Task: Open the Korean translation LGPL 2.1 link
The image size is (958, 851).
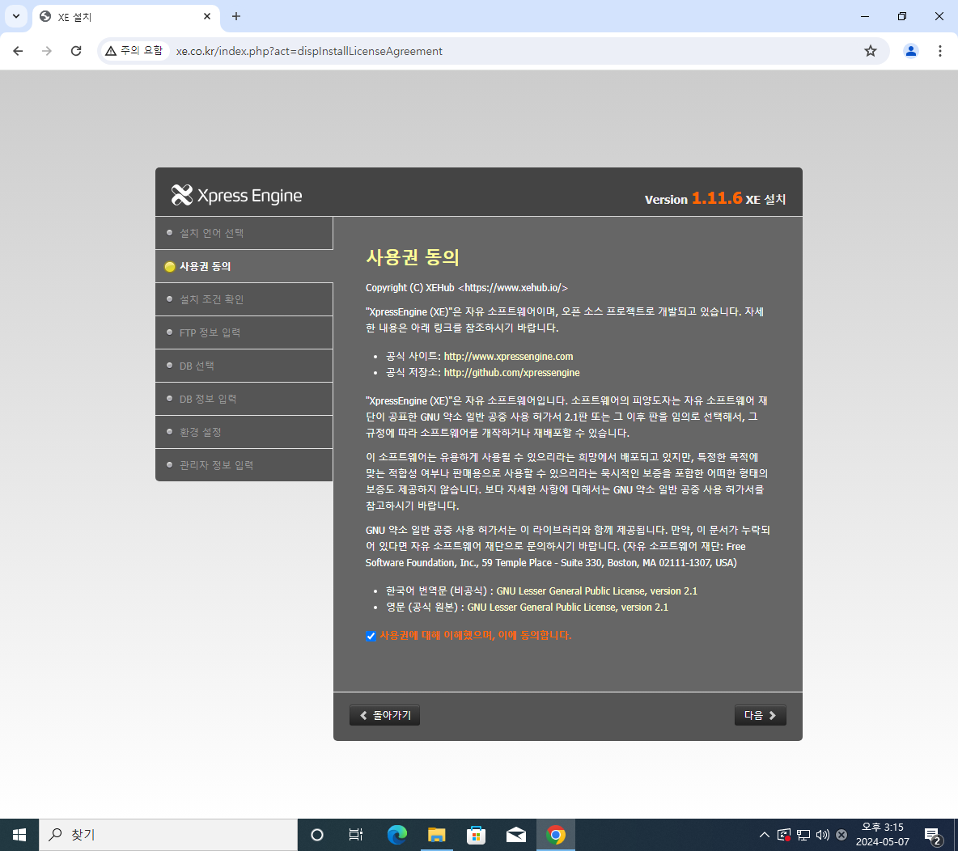Action: 597,591
